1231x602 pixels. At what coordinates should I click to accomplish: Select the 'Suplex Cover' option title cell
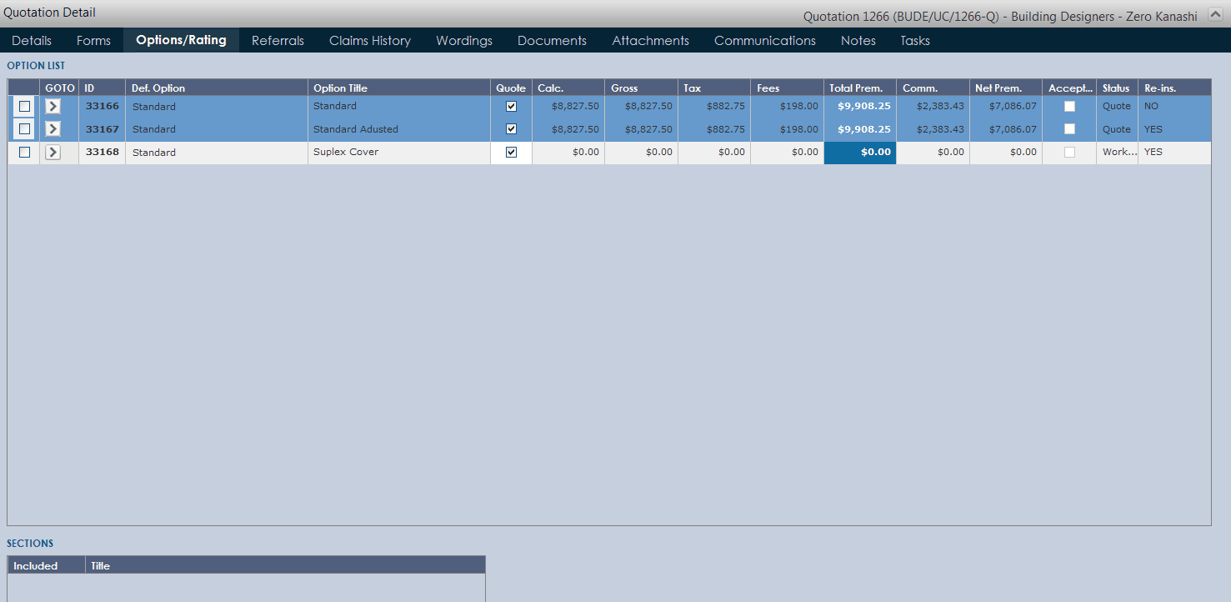(x=399, y=152)
